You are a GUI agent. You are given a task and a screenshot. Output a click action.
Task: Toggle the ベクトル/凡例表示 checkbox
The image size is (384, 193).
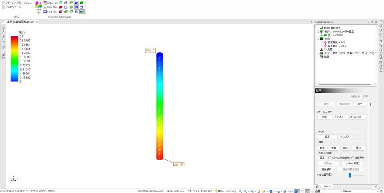330,158
